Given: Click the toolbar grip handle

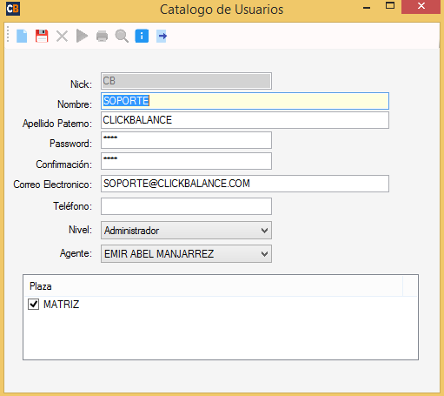Looking at the screenshot, I should tap(8, 34).
